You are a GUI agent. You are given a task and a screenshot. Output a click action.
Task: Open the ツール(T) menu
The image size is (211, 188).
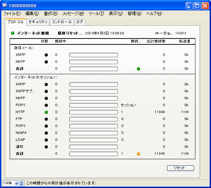tap(96, 14)
